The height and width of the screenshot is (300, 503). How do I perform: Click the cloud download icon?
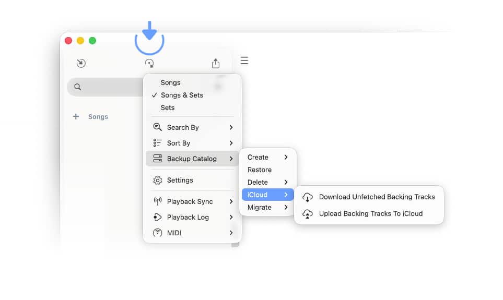tap(307, 197)
